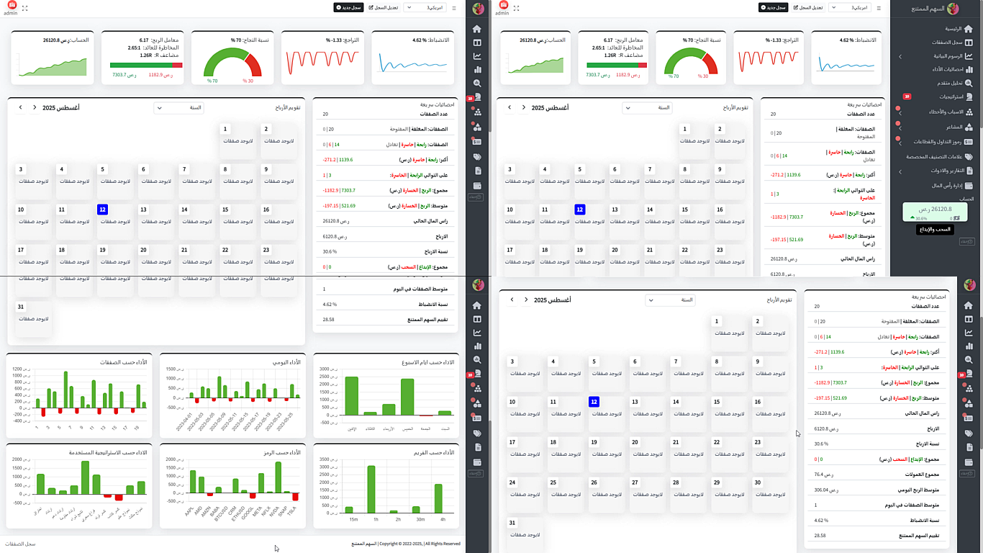Click the bar-chart icon for احصائيات الأداء
983x553 pixels.
[x=968, y=69]
